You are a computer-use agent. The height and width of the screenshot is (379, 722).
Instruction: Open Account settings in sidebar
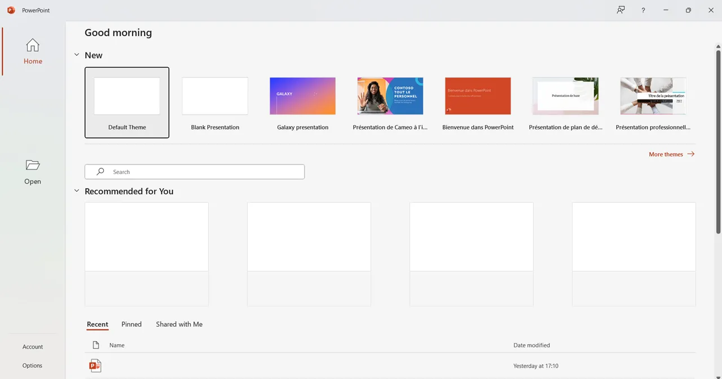(33, 347)
